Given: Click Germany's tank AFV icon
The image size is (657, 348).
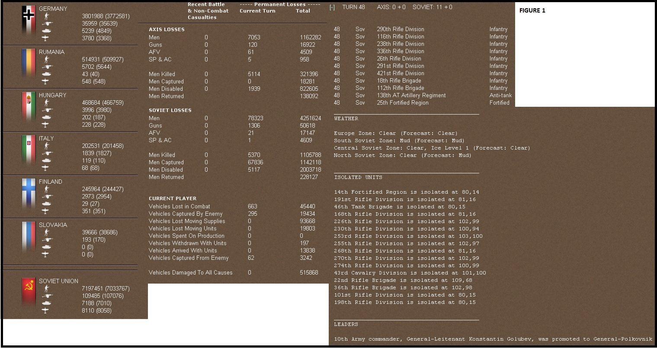Looking at the screenshot, I should pyautogui.click(x=46, y=31).
